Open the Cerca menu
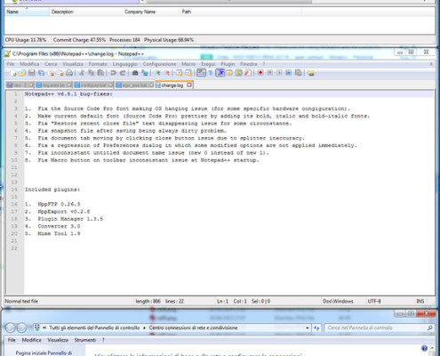 [x=51, y=64]
